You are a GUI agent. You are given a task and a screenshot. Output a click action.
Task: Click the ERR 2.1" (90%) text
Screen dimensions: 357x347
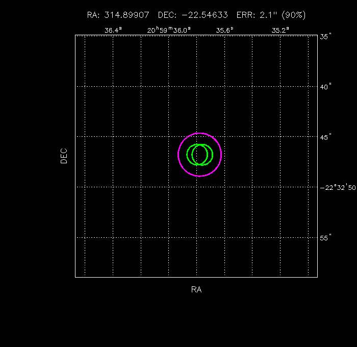click(271, 15)
